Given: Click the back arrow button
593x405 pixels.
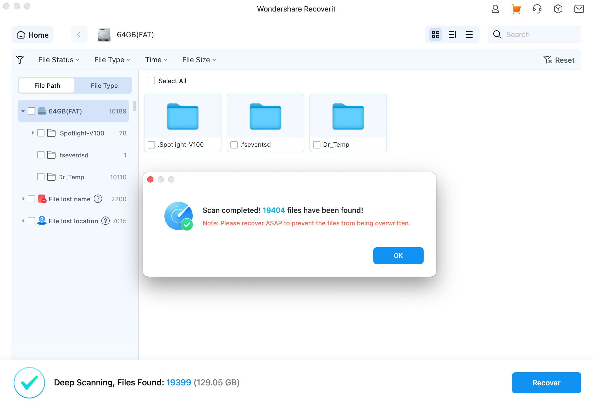Looking at the screenshot, I should pyautogui.click(x=79, y=35).
